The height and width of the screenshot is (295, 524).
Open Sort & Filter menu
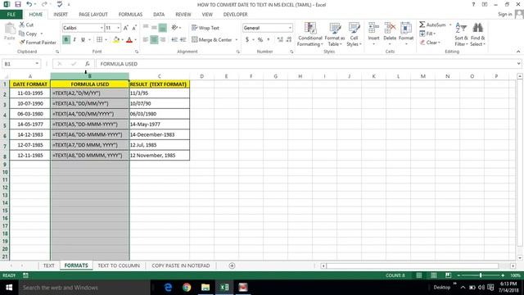point(461,34)
